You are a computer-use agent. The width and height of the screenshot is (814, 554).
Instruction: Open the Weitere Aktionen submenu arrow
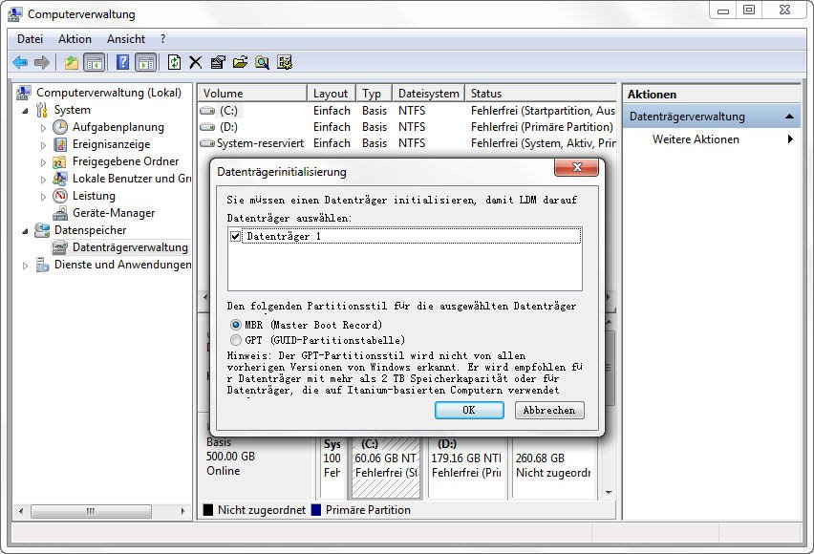pos(790,139)
